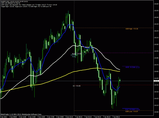The width and height of the screenshot is (159, 118).
Task: Click the '7 Jan 04:15' time label
Action: tap(97, 117)
